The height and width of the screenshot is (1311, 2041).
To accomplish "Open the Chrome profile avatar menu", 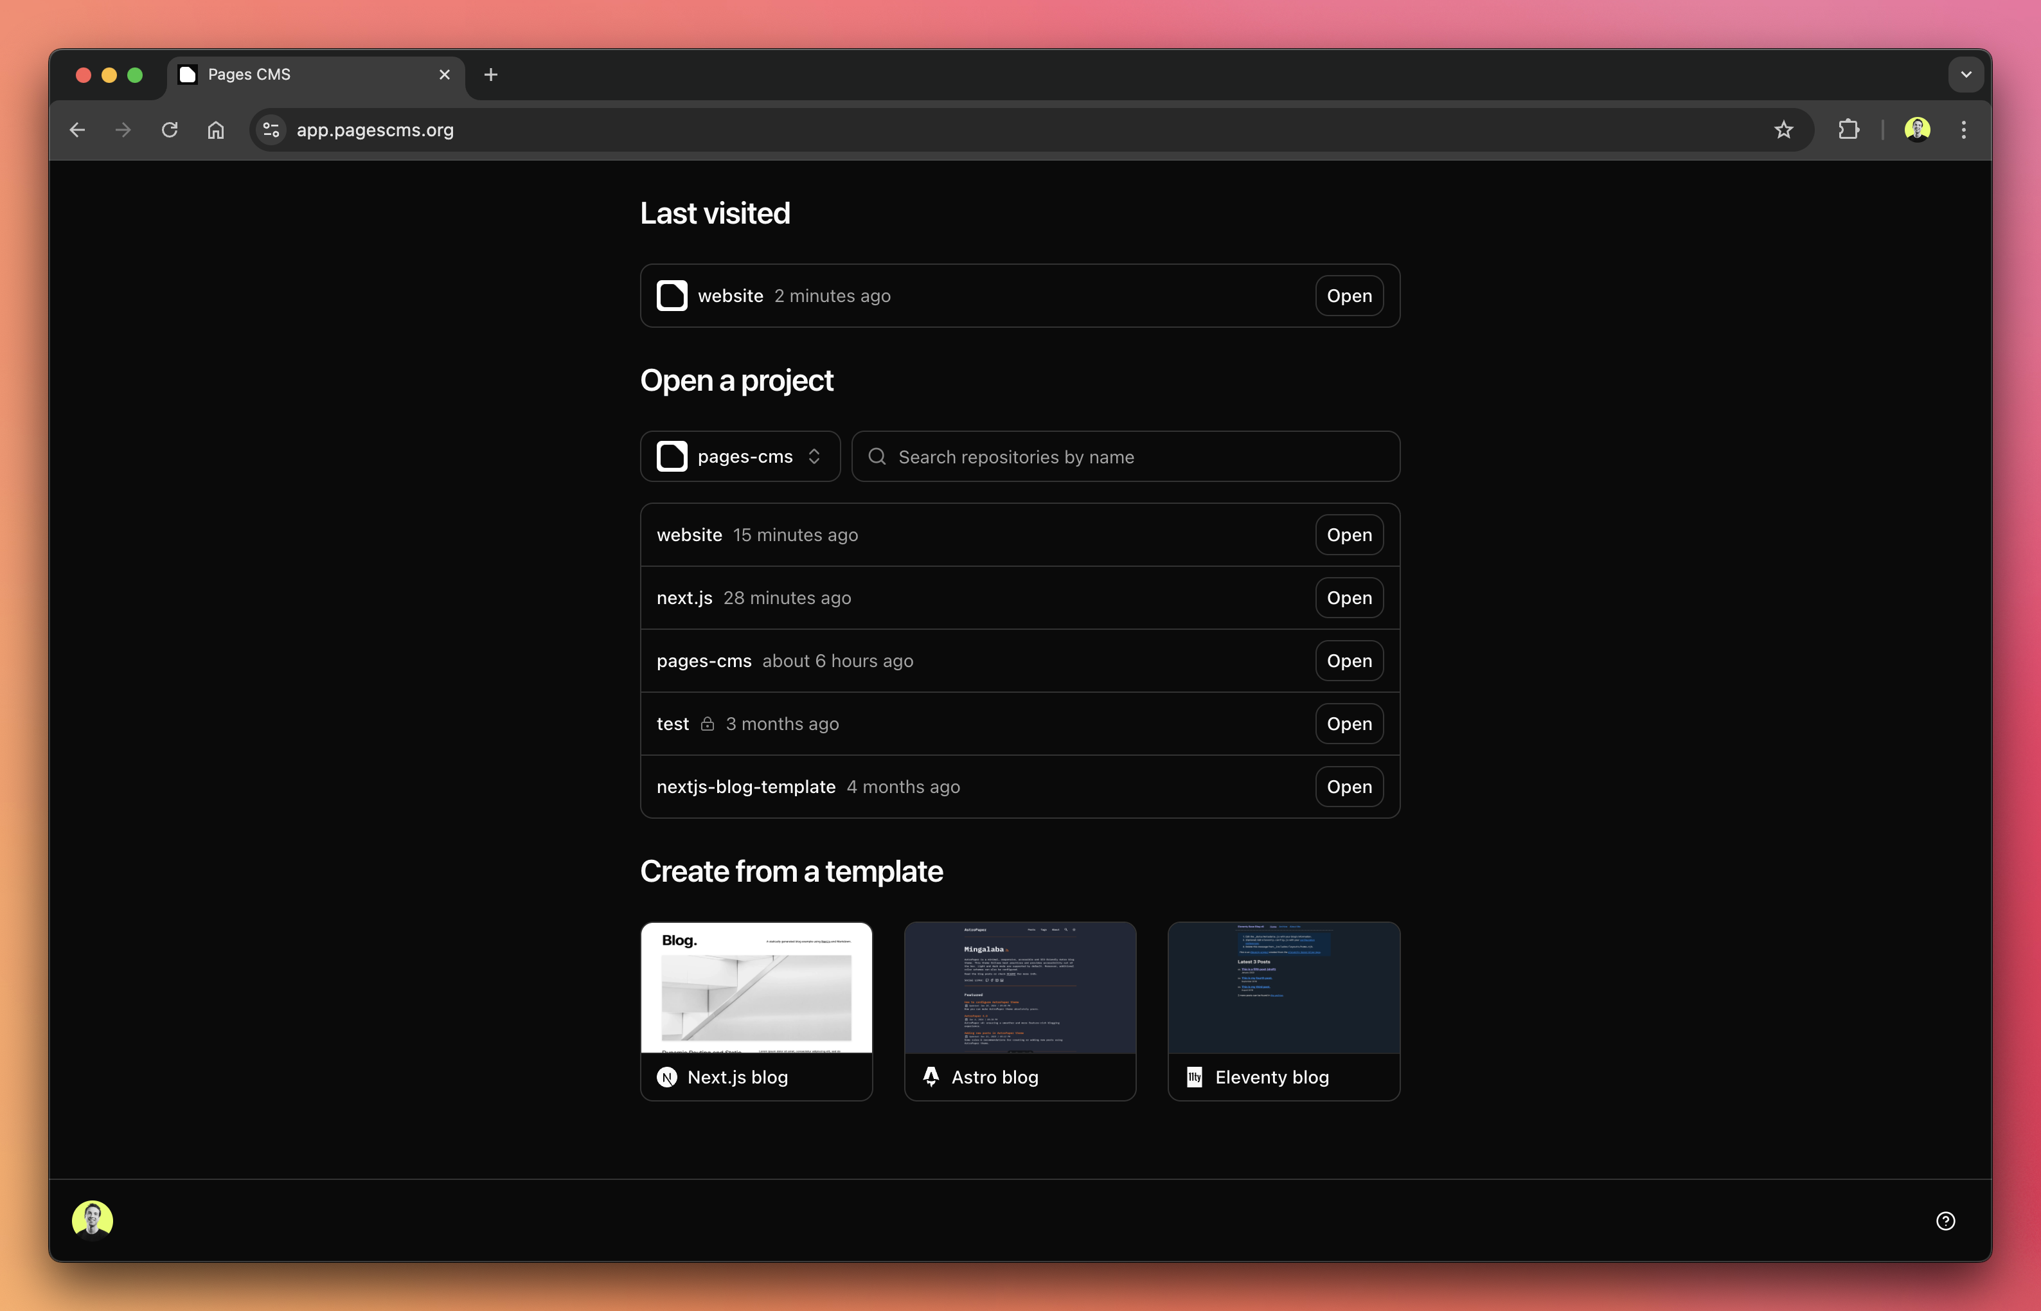I will point(1917,129).
